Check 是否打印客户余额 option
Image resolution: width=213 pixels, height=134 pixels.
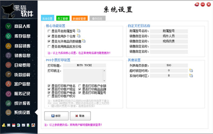[x=80, y=86]
